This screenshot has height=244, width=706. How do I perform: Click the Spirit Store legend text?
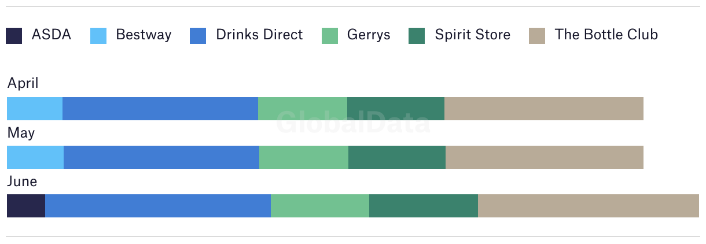tap(473, 35)
